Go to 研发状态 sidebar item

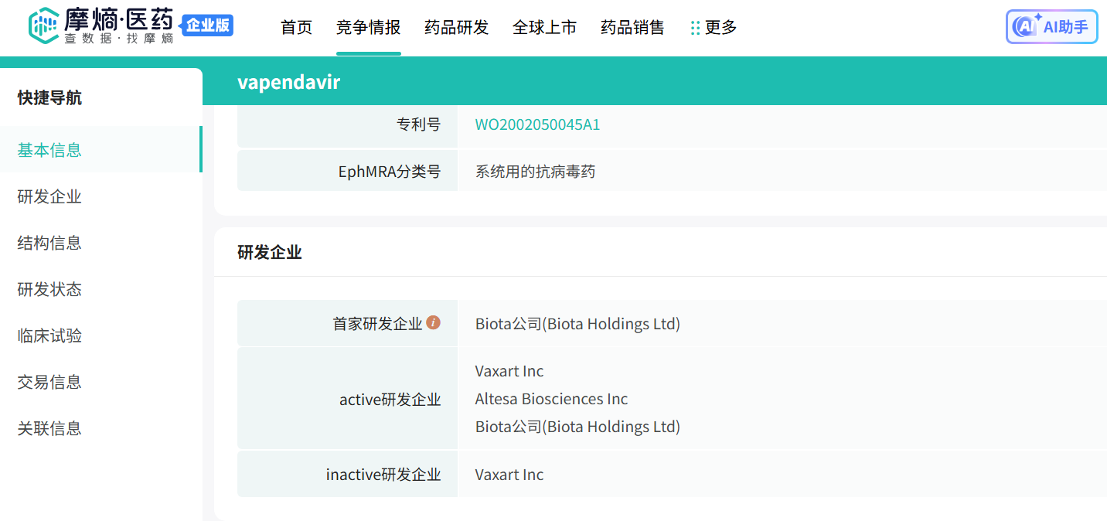click(x=49, y=289)
